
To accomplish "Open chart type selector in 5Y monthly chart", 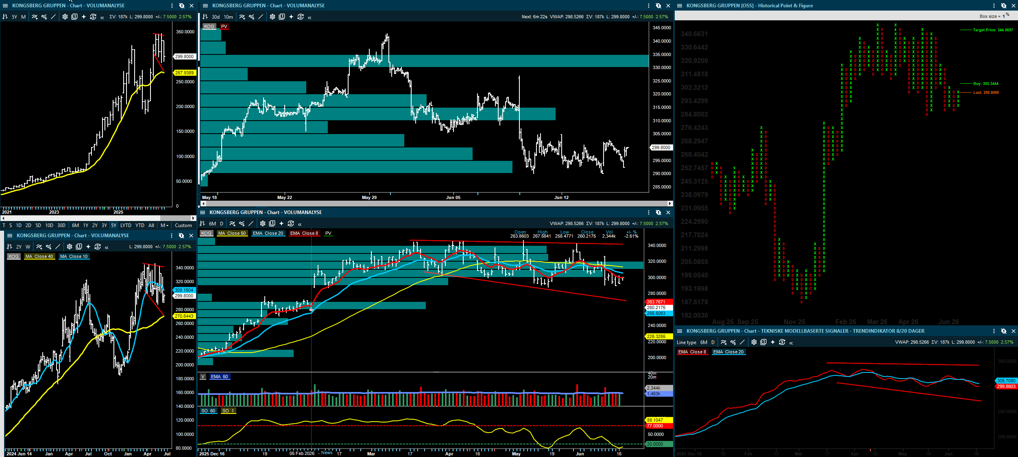I will click(x=5, y=17).
